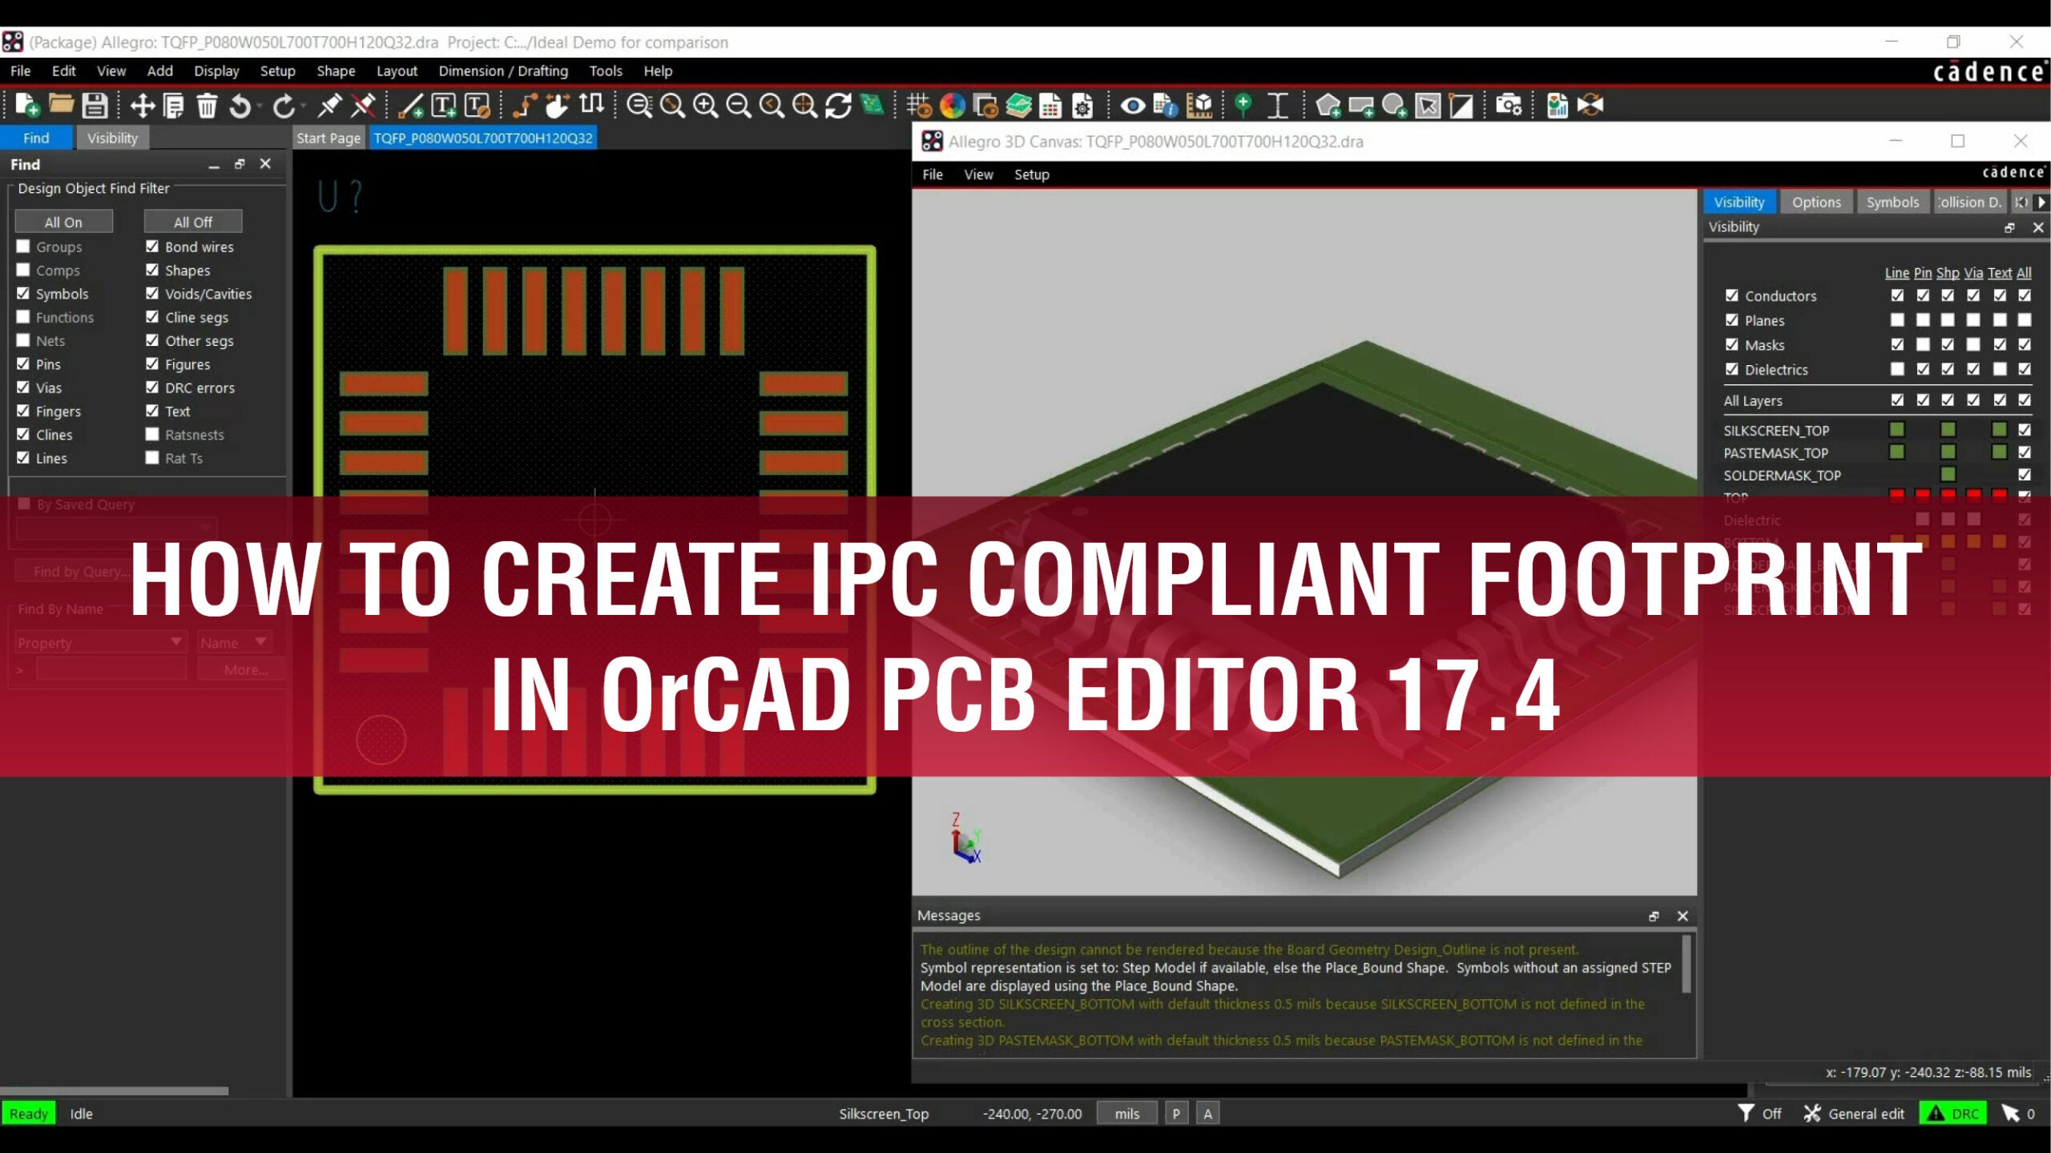Click the More... button
Screen dimensions: 2051x1153
click(x=241, y=669)
